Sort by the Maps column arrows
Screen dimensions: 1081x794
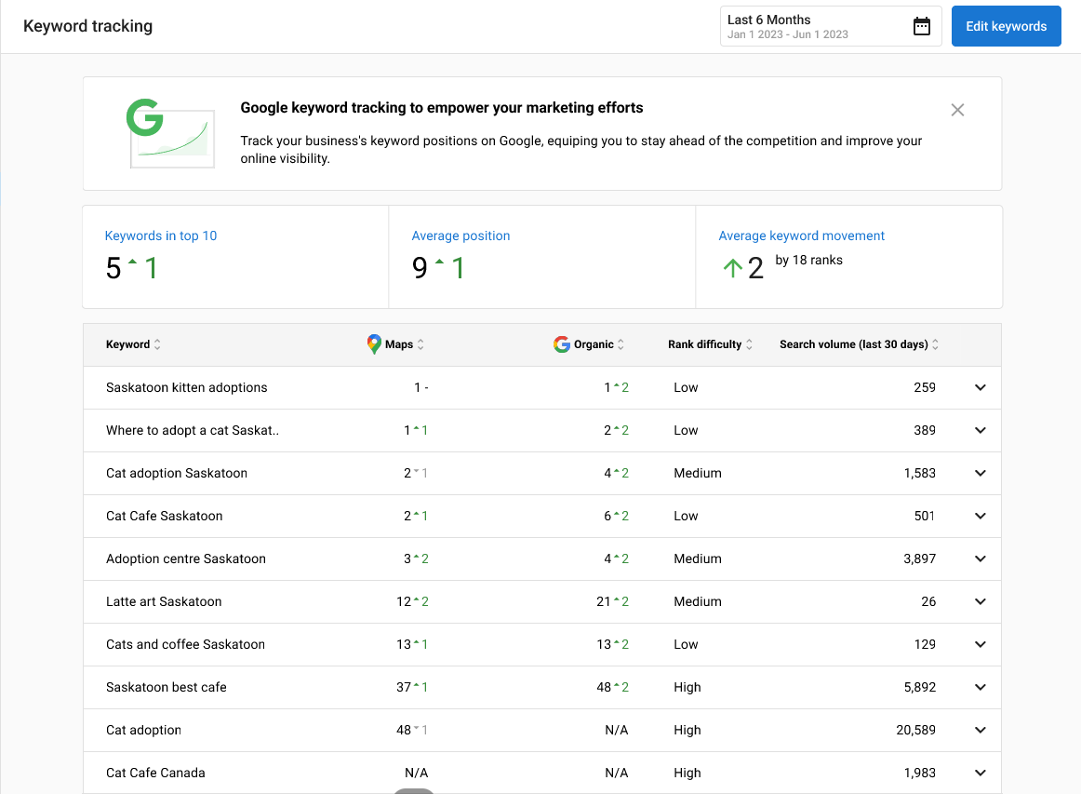420,344
